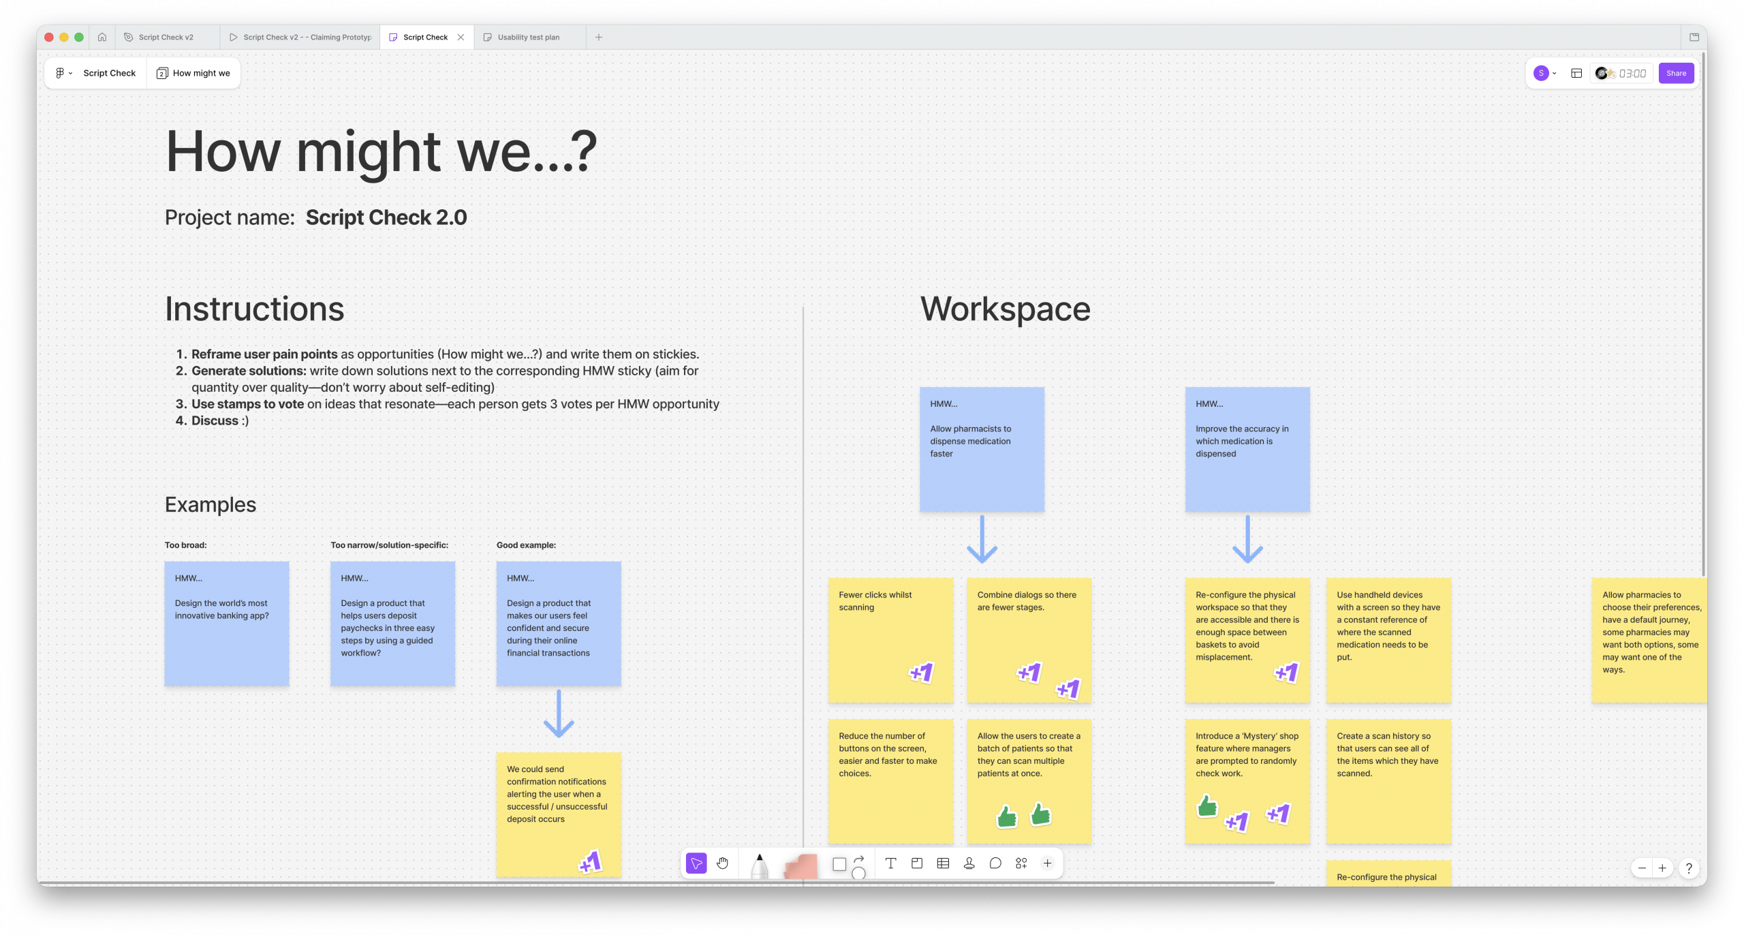Go to the Home tab icon

[102, 37]
